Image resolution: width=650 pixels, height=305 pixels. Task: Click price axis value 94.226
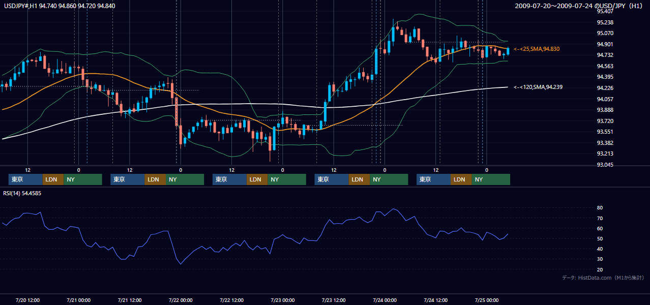[x=605, y=88]
